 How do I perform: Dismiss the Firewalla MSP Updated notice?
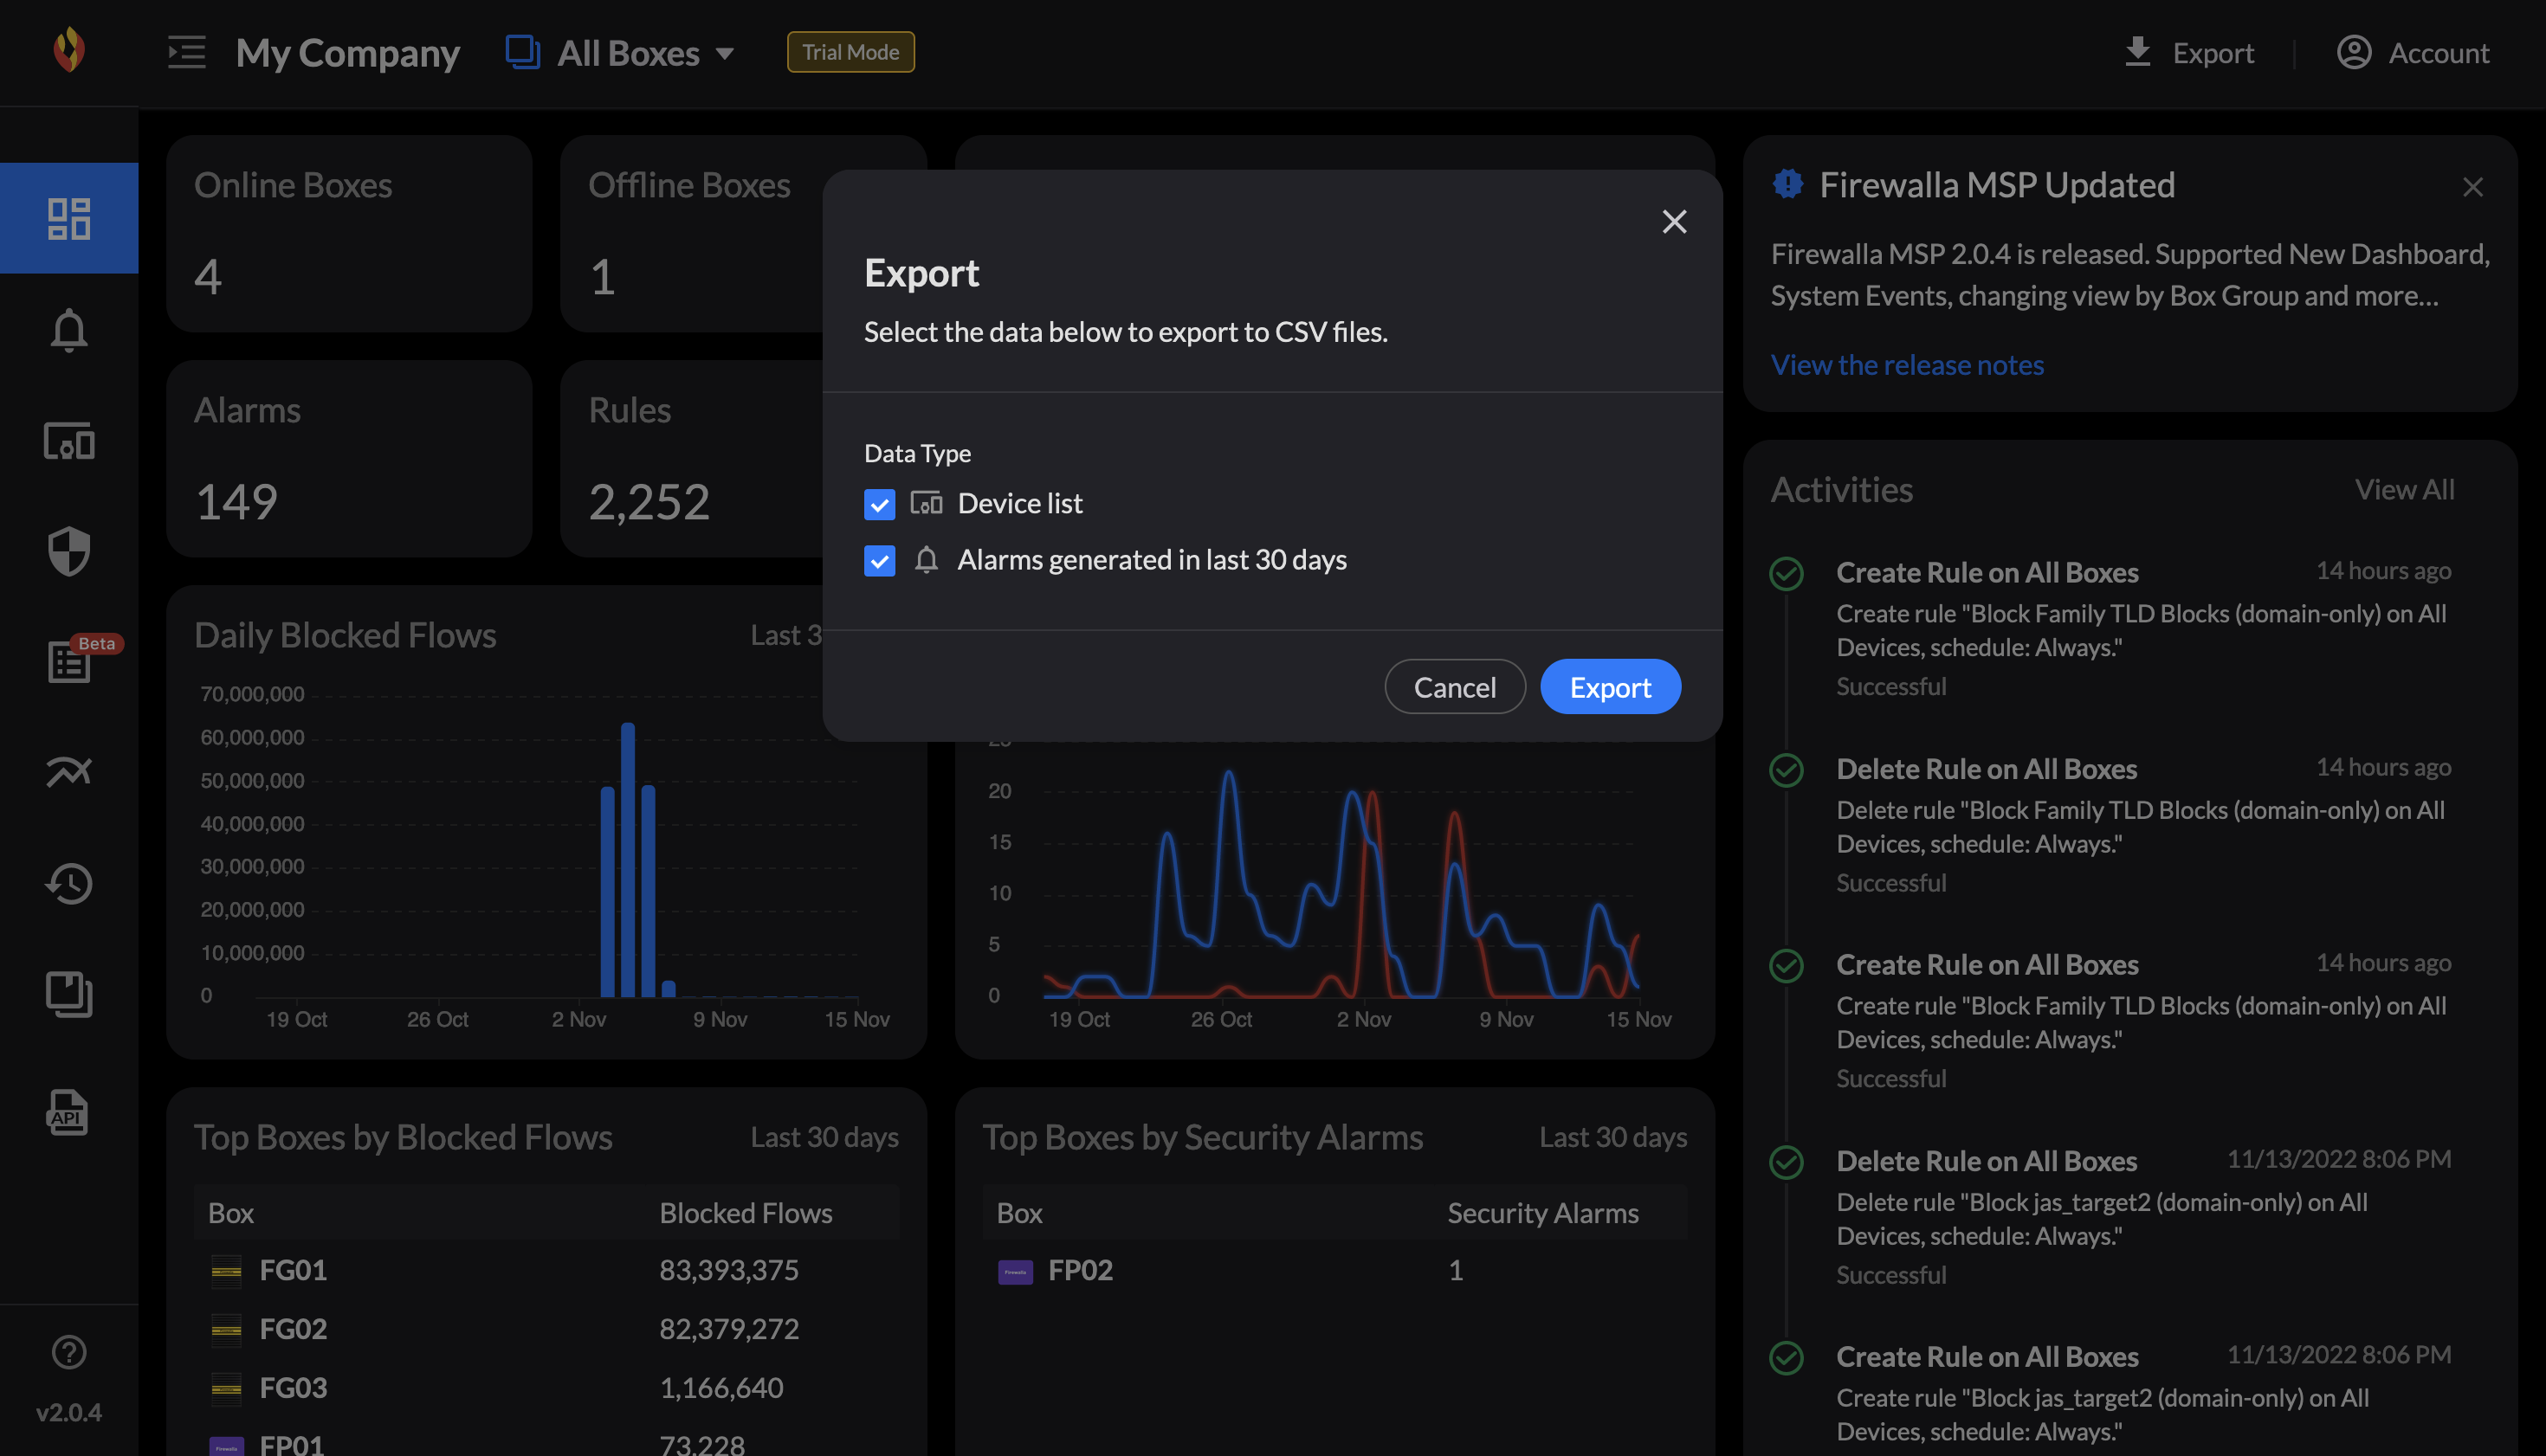pos(2473,187)
